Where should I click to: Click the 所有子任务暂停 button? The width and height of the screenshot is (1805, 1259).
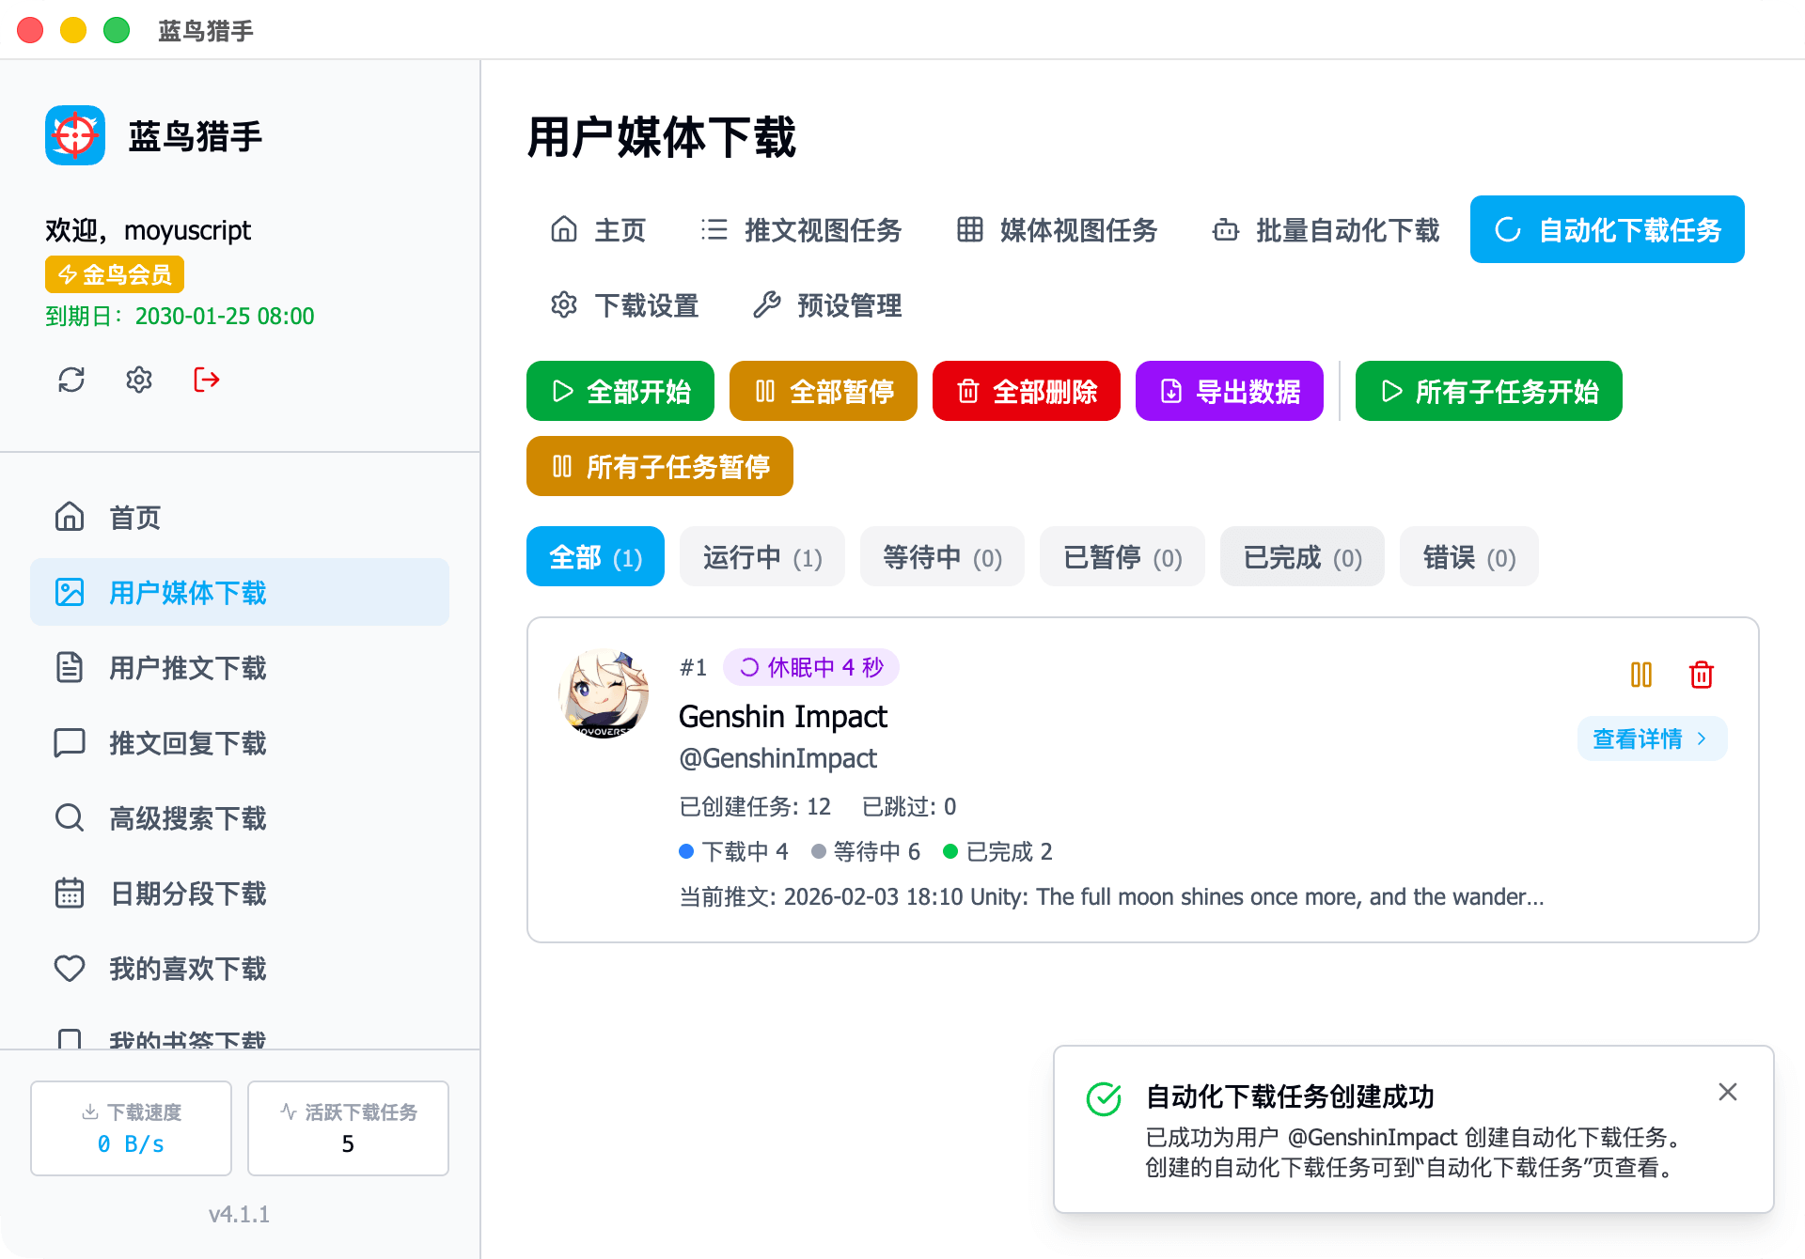coord(660,466)
